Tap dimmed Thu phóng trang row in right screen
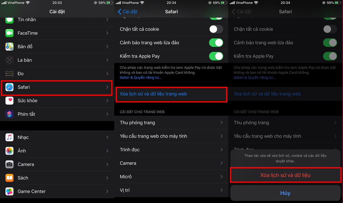 285,123
